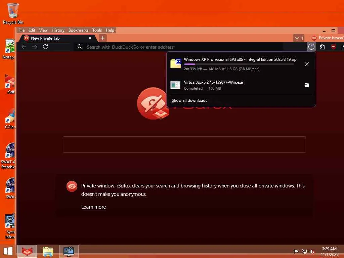The image size is (344, 258).
Task: Open File Explorer from the taskbar
Action: (x=48, y=251)
